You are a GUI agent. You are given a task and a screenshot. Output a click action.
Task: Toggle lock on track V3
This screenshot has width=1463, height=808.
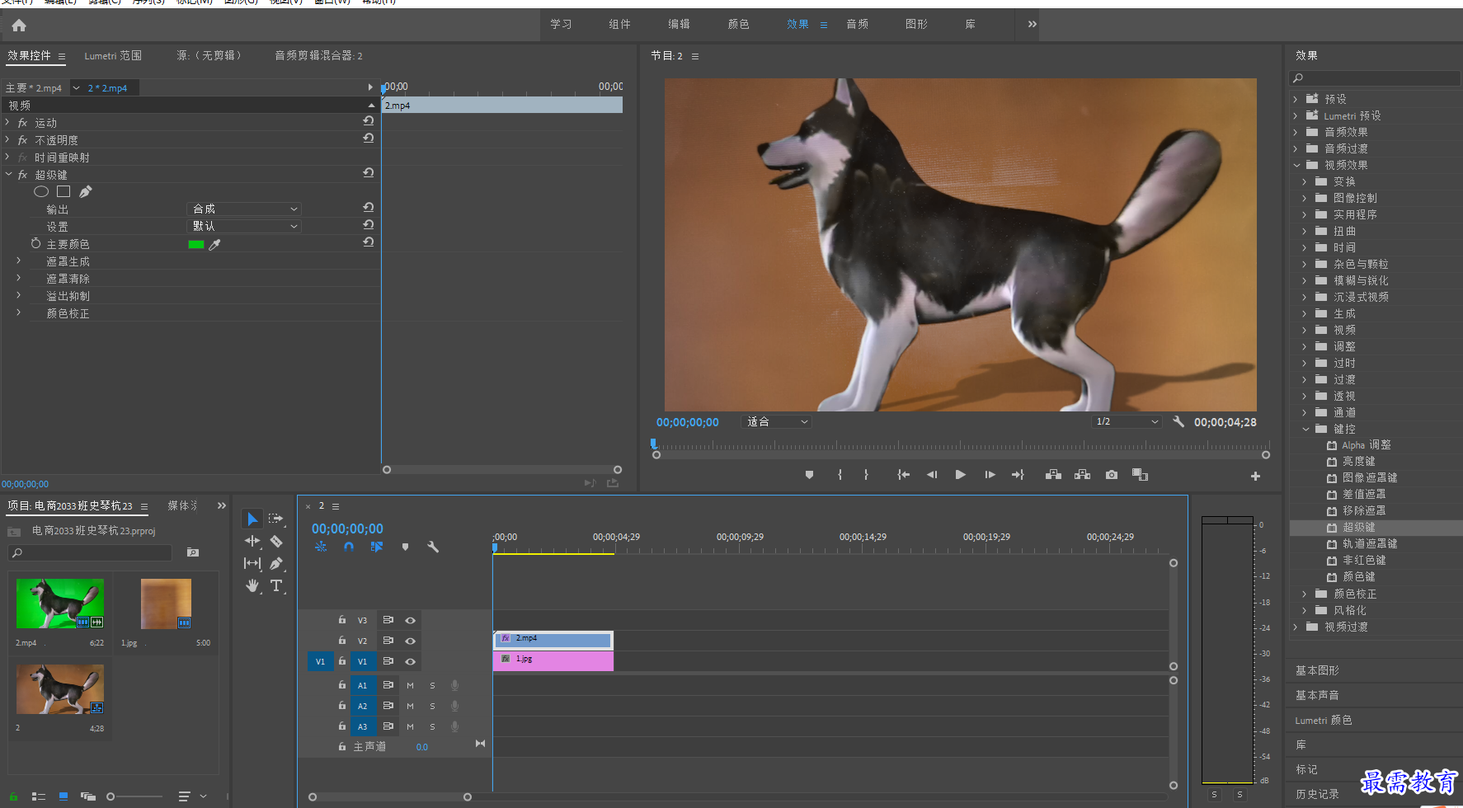pyautogui.click(x=342, y=619)
